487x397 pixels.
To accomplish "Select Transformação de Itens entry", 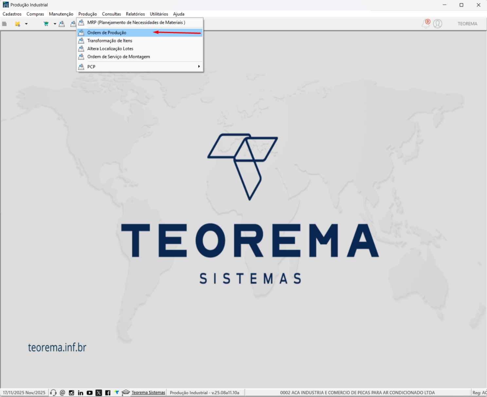I will pyautogui.click(x=140, y=41).
